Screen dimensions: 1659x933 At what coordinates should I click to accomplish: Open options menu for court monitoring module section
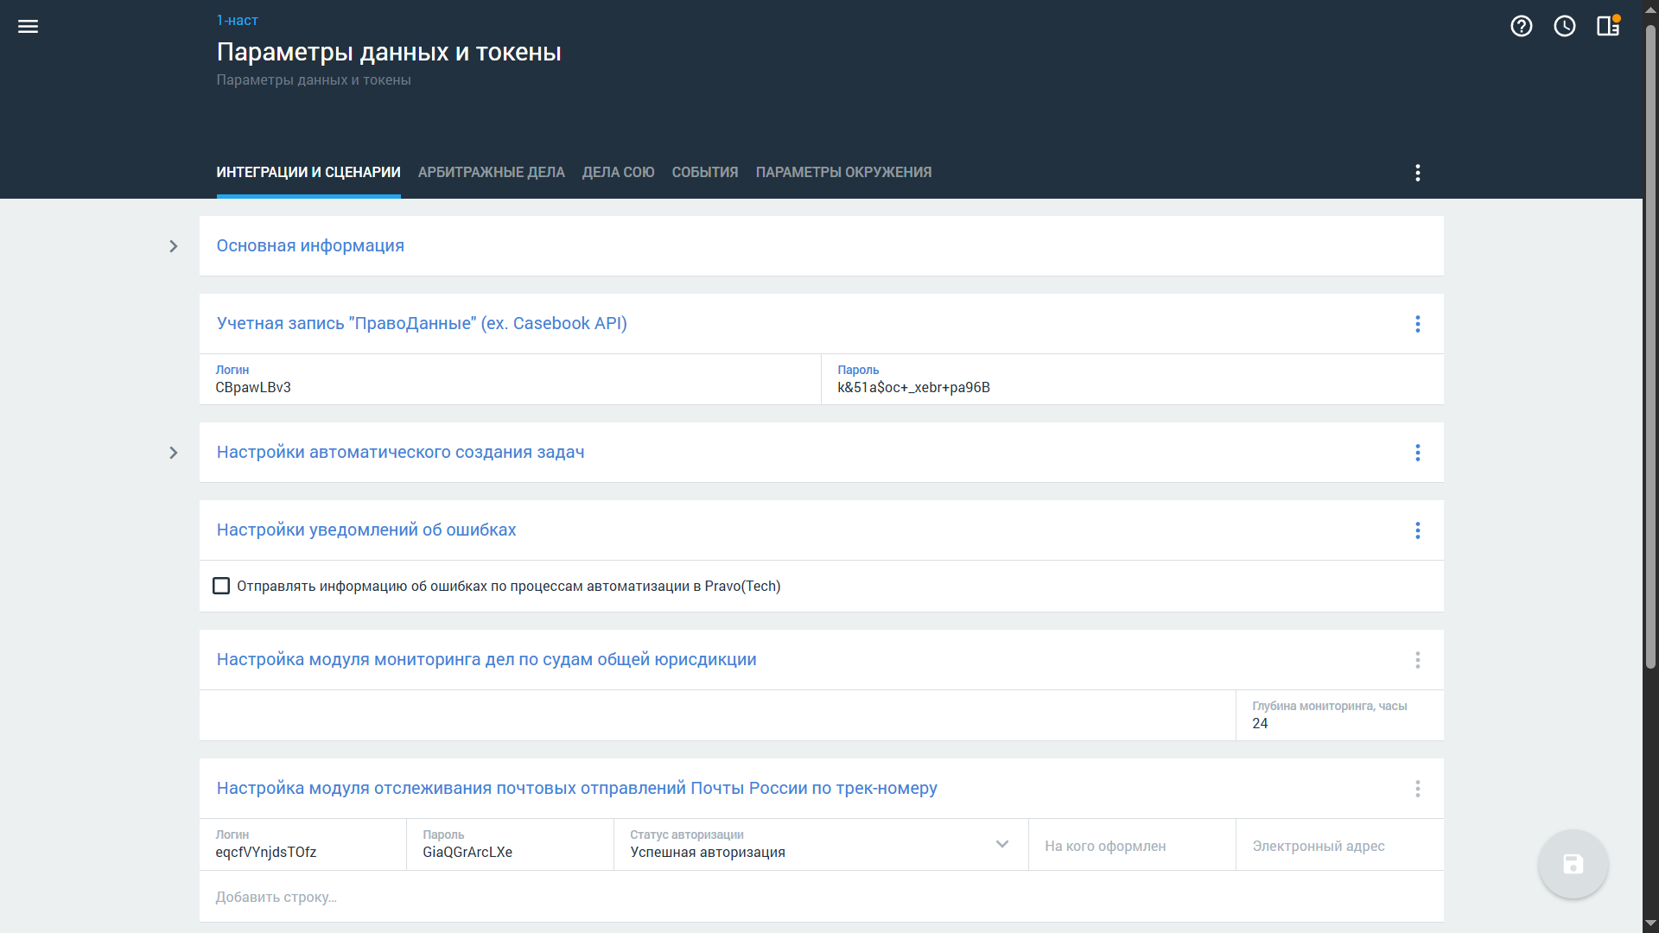[1417, 660]
